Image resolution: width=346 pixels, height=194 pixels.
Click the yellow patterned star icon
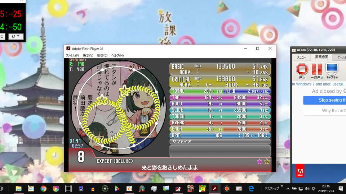click(x=267, y=162)
